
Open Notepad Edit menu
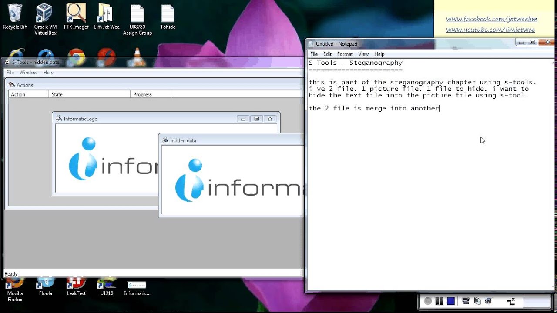(x=327, y=54)
